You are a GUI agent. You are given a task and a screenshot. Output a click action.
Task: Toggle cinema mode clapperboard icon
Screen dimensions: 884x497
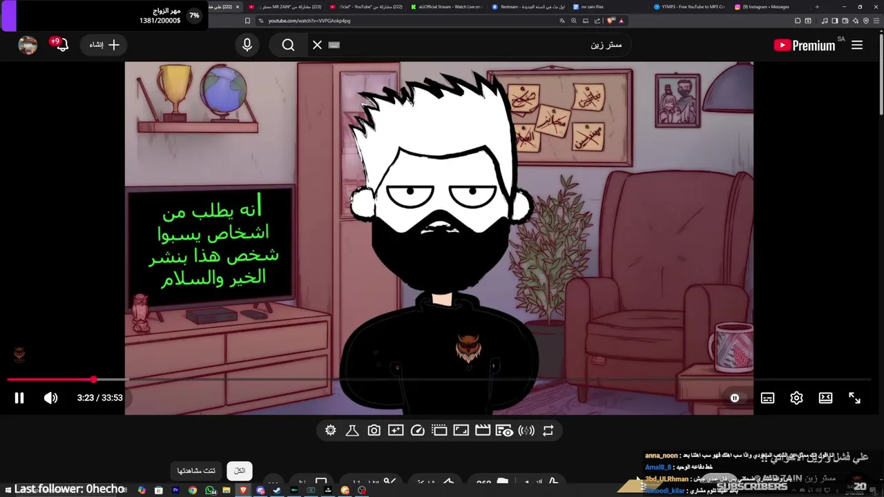(483, 430)
